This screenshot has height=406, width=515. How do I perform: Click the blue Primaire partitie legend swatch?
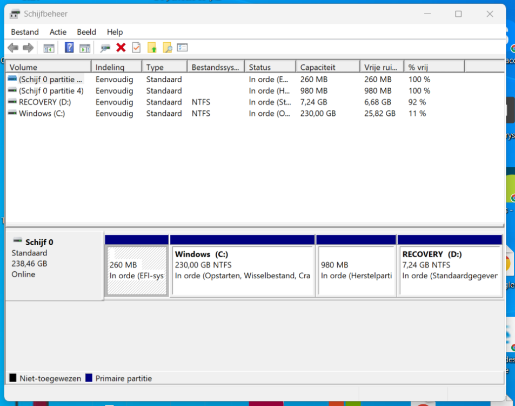(x=89, y=378)
